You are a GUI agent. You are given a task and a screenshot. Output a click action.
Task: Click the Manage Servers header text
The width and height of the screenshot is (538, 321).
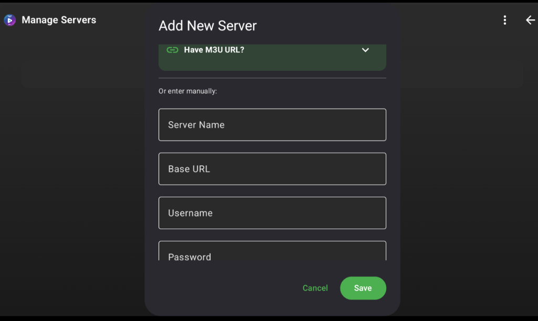click(x=58, y=20)
